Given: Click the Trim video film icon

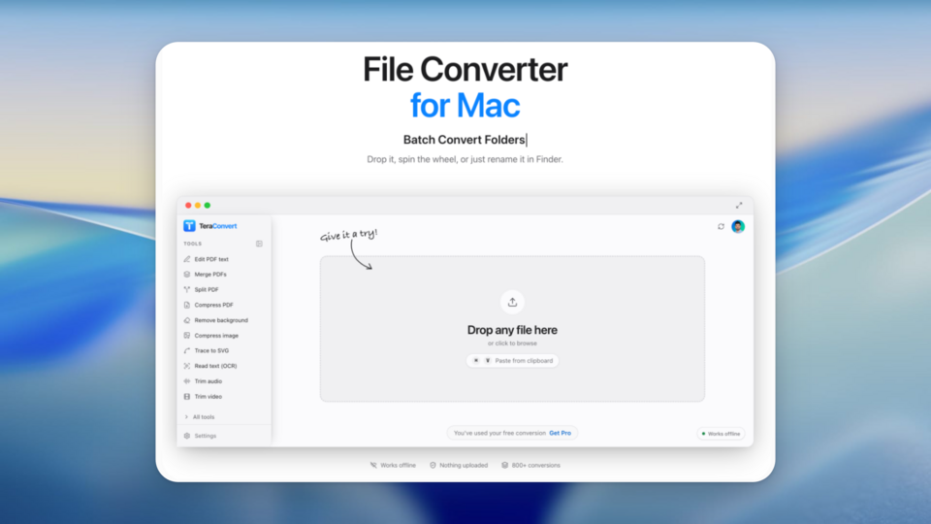Looking at the screenshot, I should 187,396.
